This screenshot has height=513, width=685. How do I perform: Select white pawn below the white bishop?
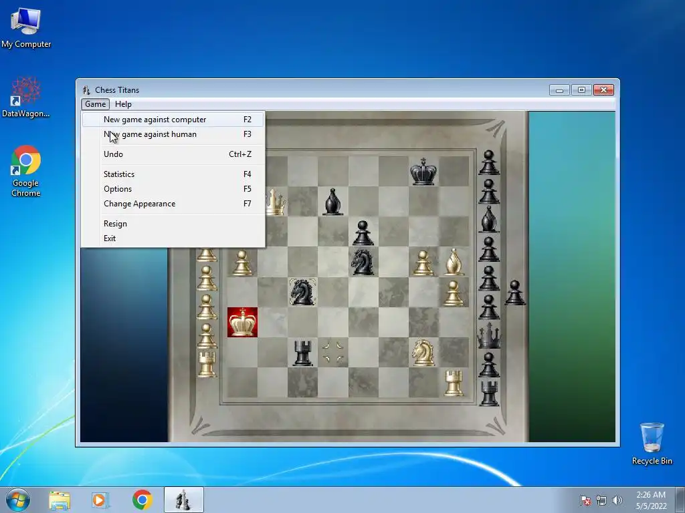[454, 293]
